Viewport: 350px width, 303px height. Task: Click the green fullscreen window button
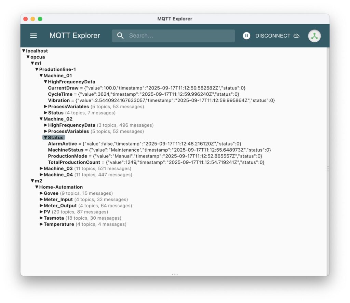tap(40, 19)
